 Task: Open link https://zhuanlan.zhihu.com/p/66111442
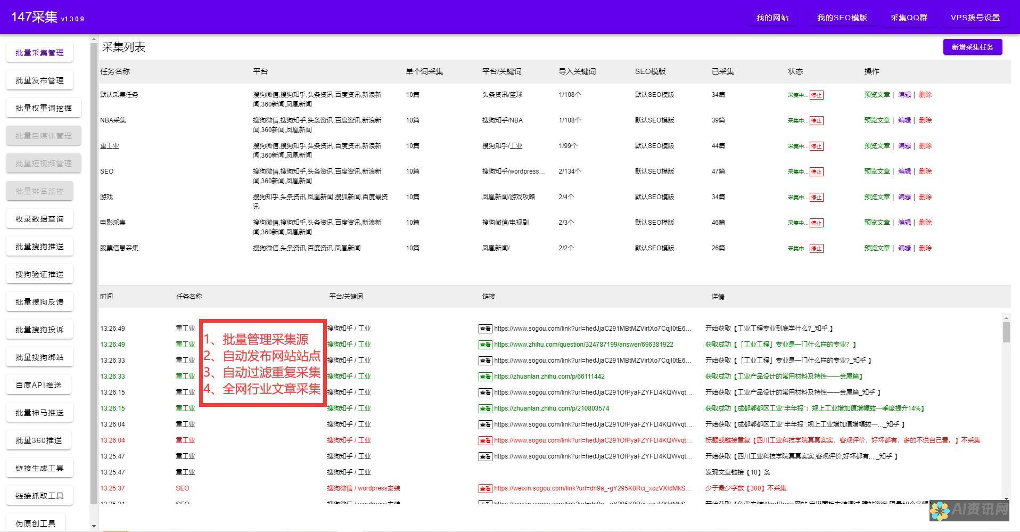coord(549,377)
